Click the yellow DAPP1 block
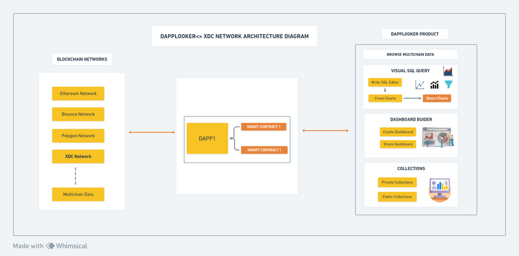 pos(207,139)
